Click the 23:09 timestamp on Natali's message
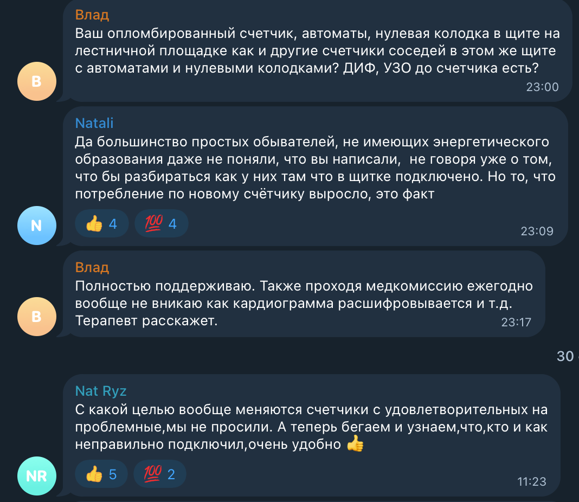Screen dimensions: 579x502 [537, 231]
